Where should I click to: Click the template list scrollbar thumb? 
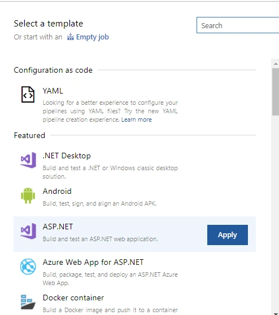point(276,92)
